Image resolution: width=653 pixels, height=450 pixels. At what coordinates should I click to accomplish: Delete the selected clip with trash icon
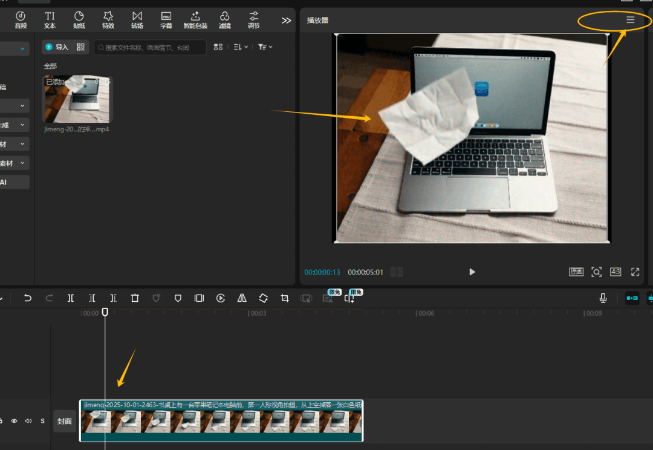pyautogui.click(x=135, y=298)
